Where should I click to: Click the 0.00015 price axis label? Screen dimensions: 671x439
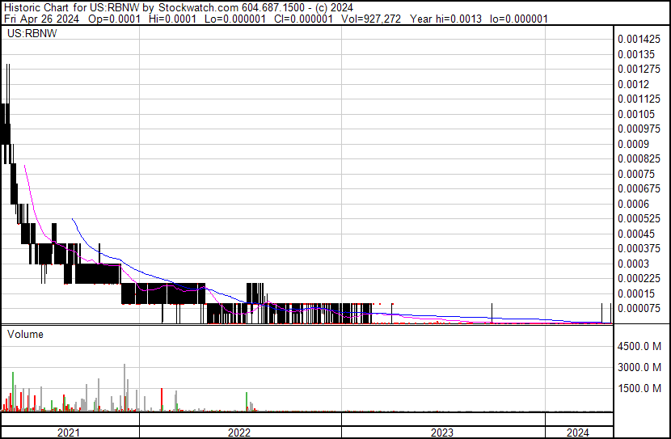coord(636,294)
